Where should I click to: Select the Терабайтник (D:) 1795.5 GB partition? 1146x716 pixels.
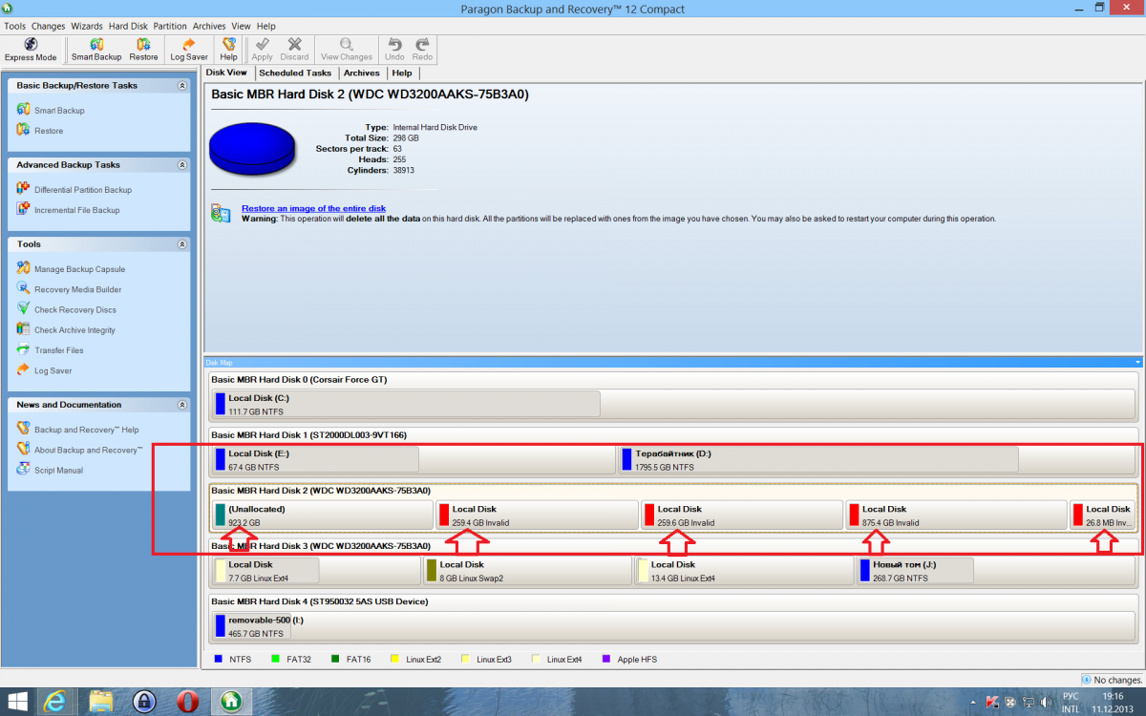tap(818, 459)
